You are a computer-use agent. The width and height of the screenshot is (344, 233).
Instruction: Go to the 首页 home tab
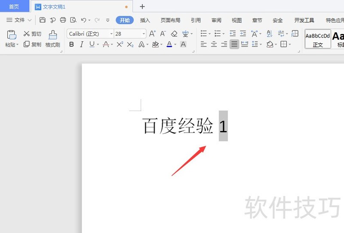(x=15, y=6)
